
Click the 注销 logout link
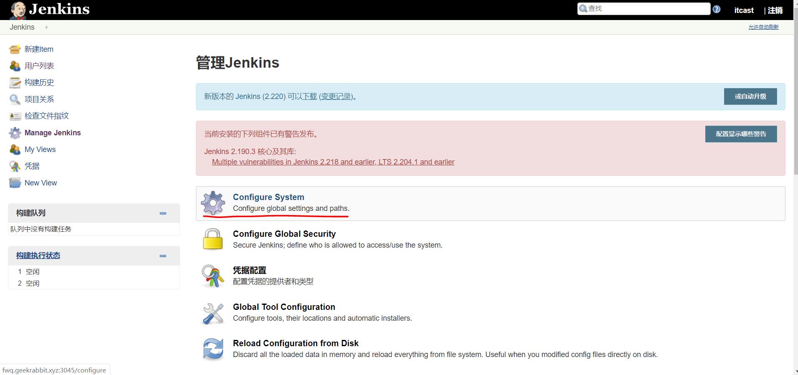775,10
